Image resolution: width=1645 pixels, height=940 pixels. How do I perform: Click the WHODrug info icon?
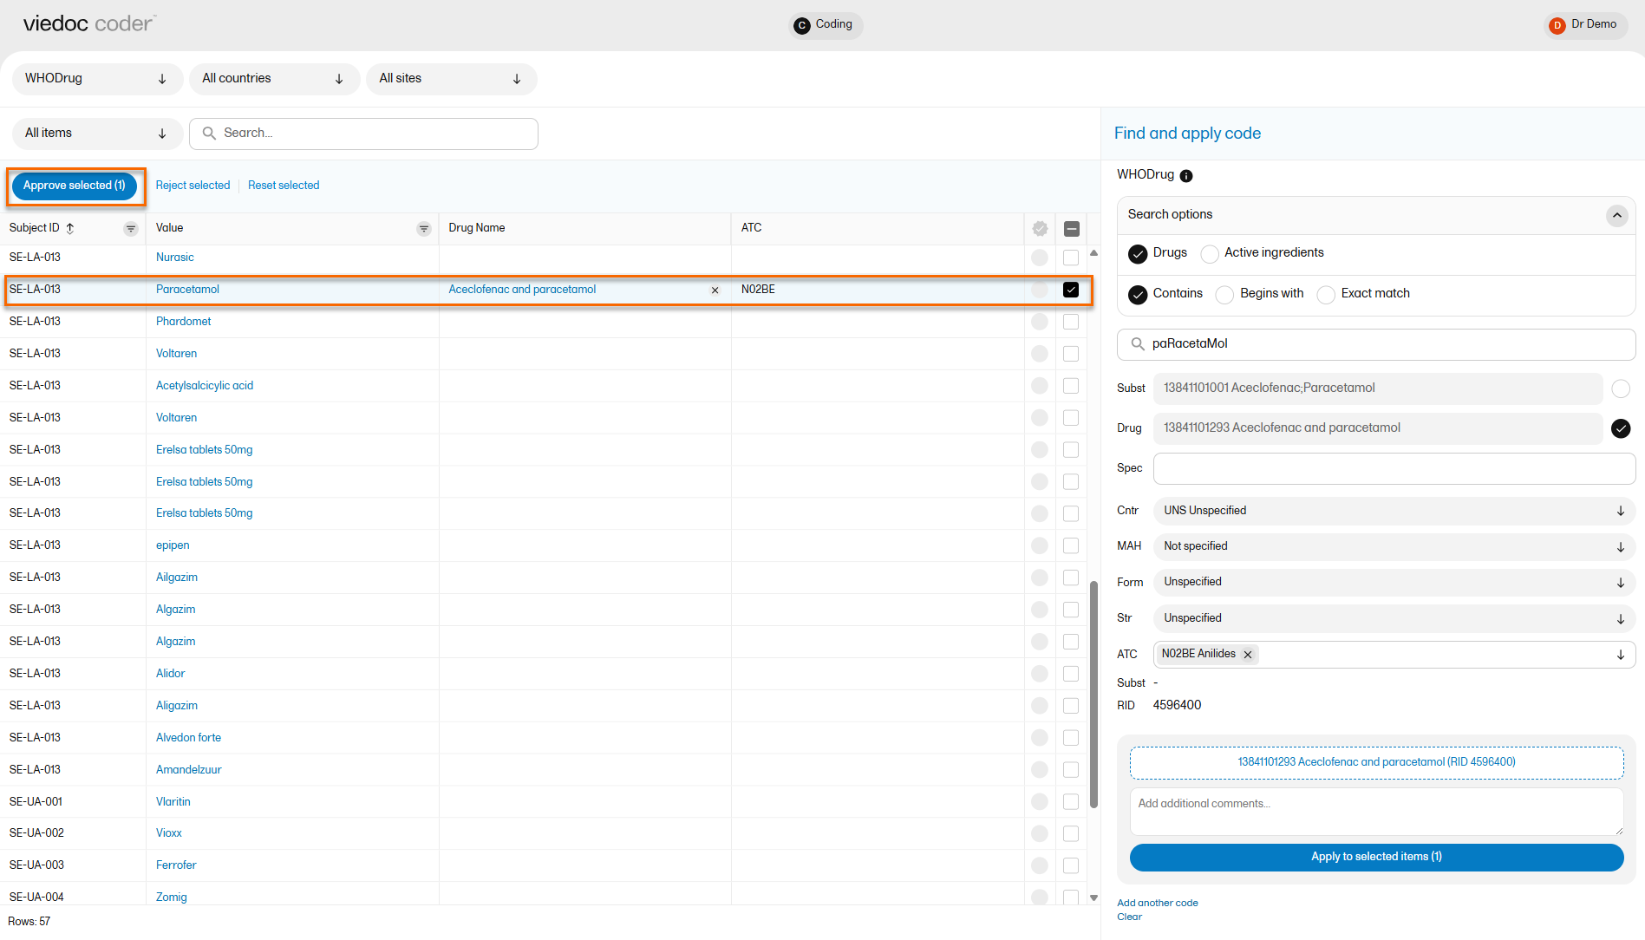[x=1186, y=176]
